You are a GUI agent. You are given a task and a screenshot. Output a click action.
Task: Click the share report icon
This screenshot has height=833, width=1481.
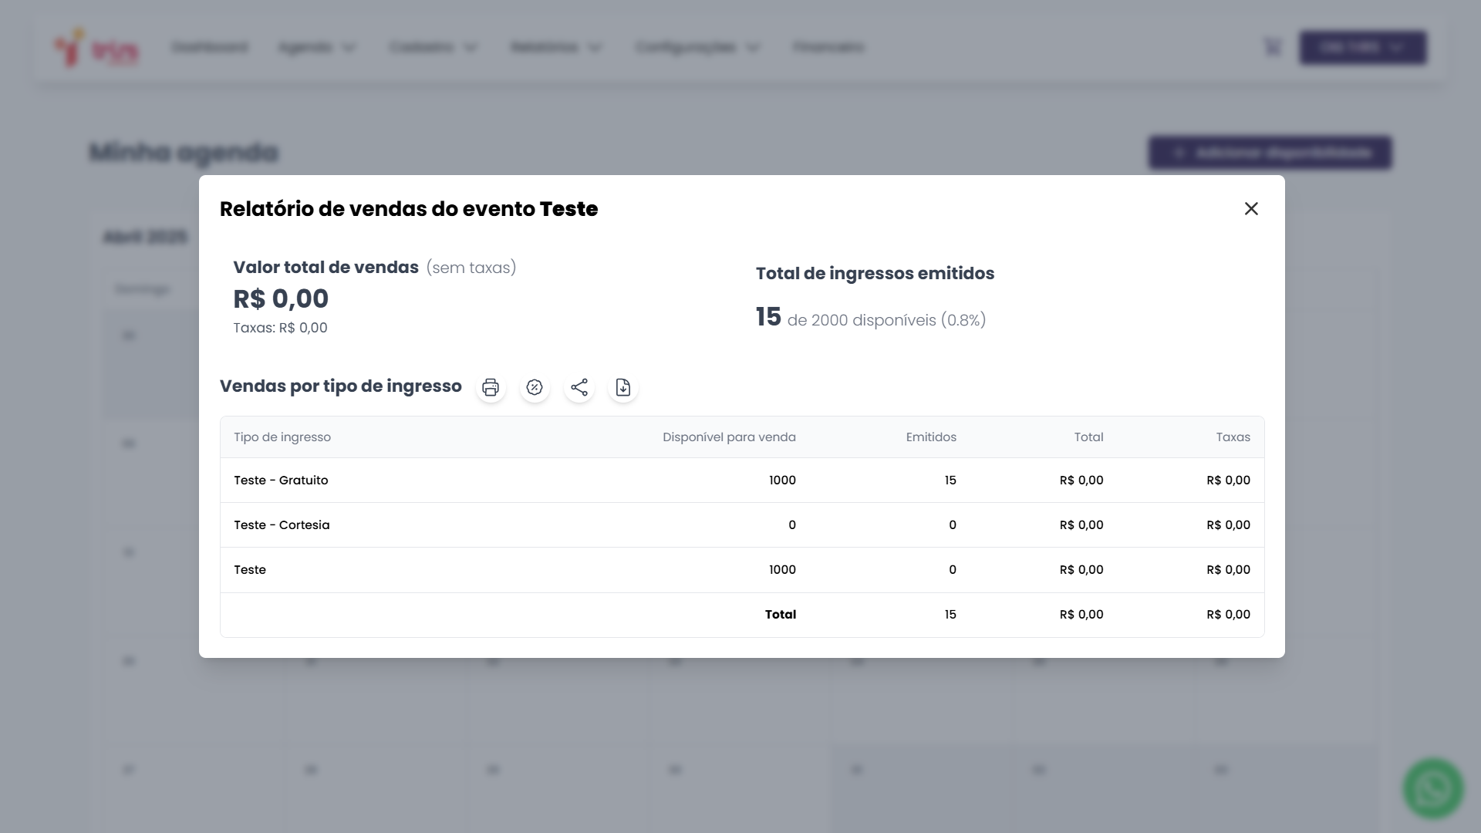[x=579, y=387]
